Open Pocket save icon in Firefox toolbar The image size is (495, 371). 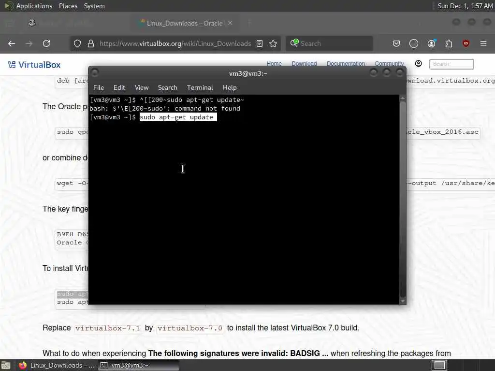(x=396, y=43)
